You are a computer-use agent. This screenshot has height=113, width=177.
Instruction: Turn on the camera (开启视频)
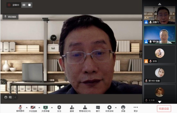tap(32, 108)
